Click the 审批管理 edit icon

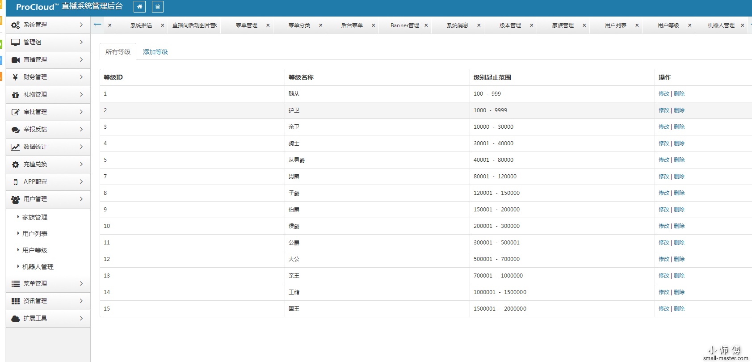15,112
